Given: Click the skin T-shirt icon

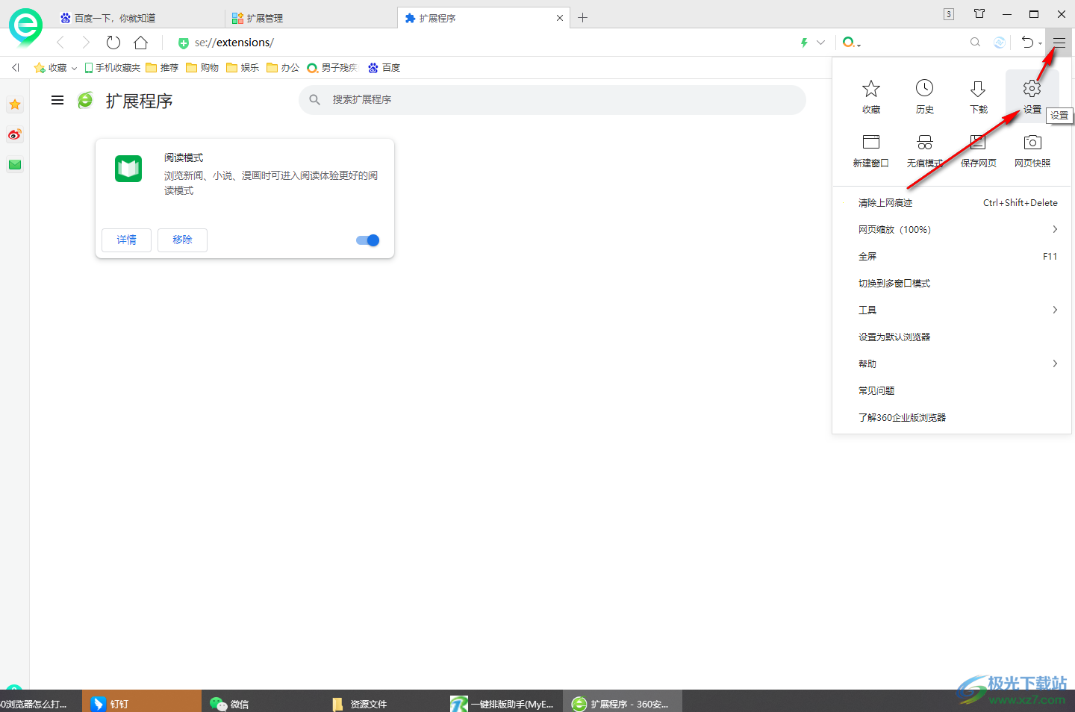Looking at the screenshot, I should (x=979, y=13).
